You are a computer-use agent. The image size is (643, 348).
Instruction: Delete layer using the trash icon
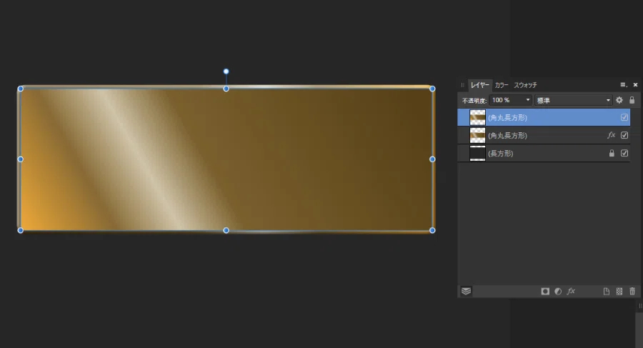632,292
